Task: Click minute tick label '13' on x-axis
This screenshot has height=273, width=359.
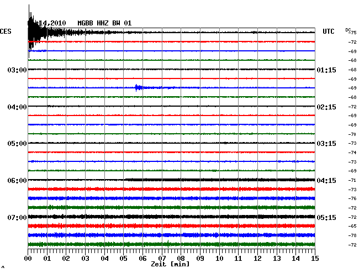Action: (x=277, y=258)
